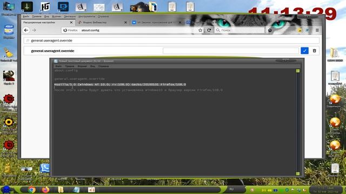This screenshot has height=194, width=346.
Task: Bookmark page with the star icon
Action: (200, 30)
